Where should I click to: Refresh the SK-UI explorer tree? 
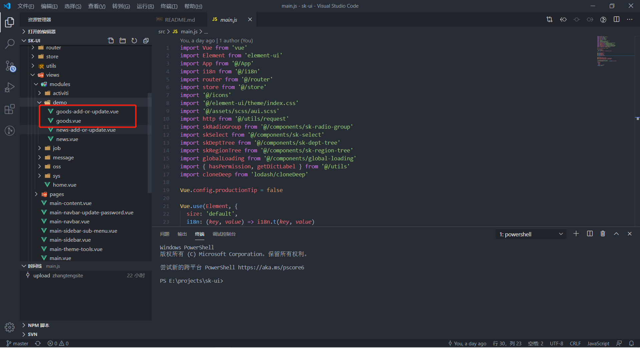(134, 41)
